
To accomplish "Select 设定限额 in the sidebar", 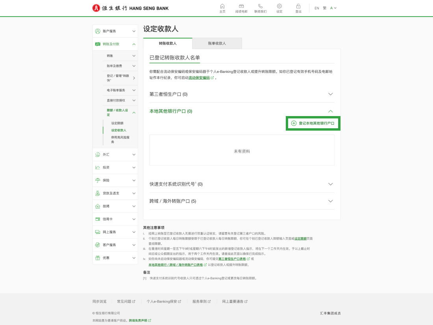I will tap(117, 123).
